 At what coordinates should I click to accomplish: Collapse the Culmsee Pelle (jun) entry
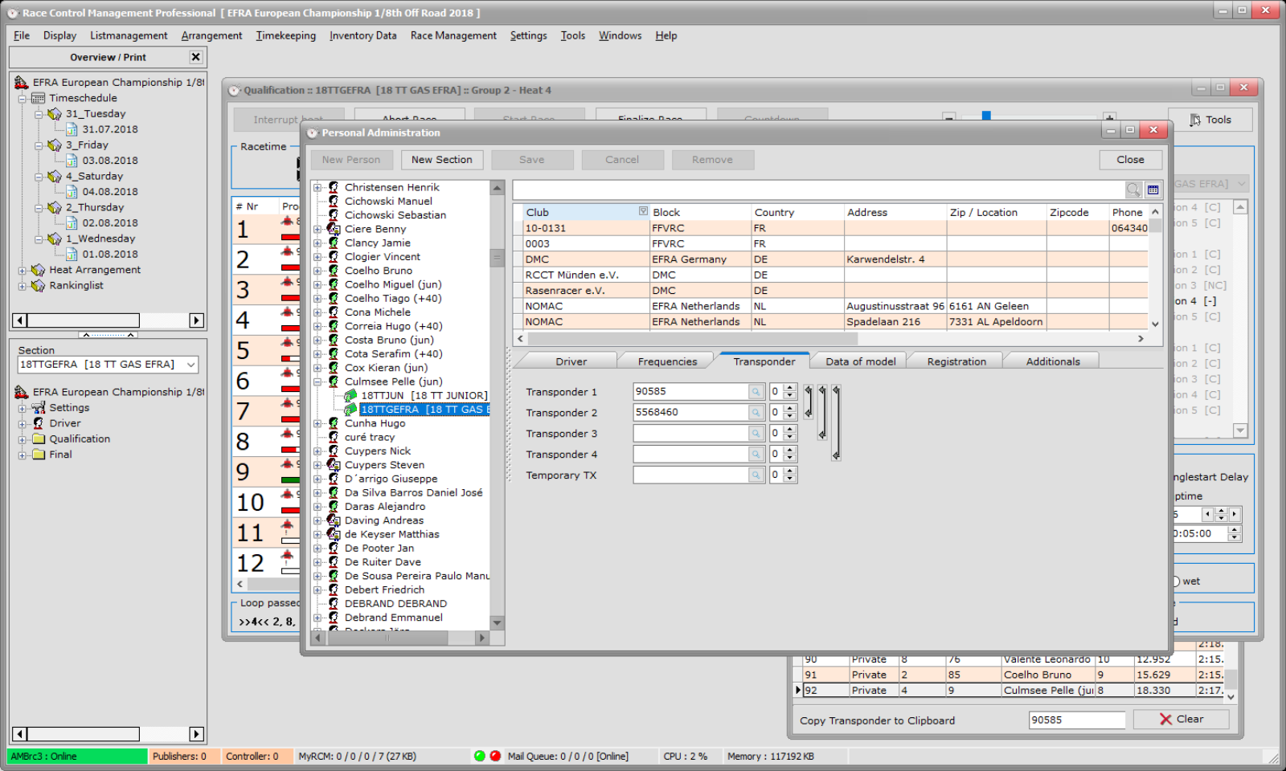click(317, 381)
